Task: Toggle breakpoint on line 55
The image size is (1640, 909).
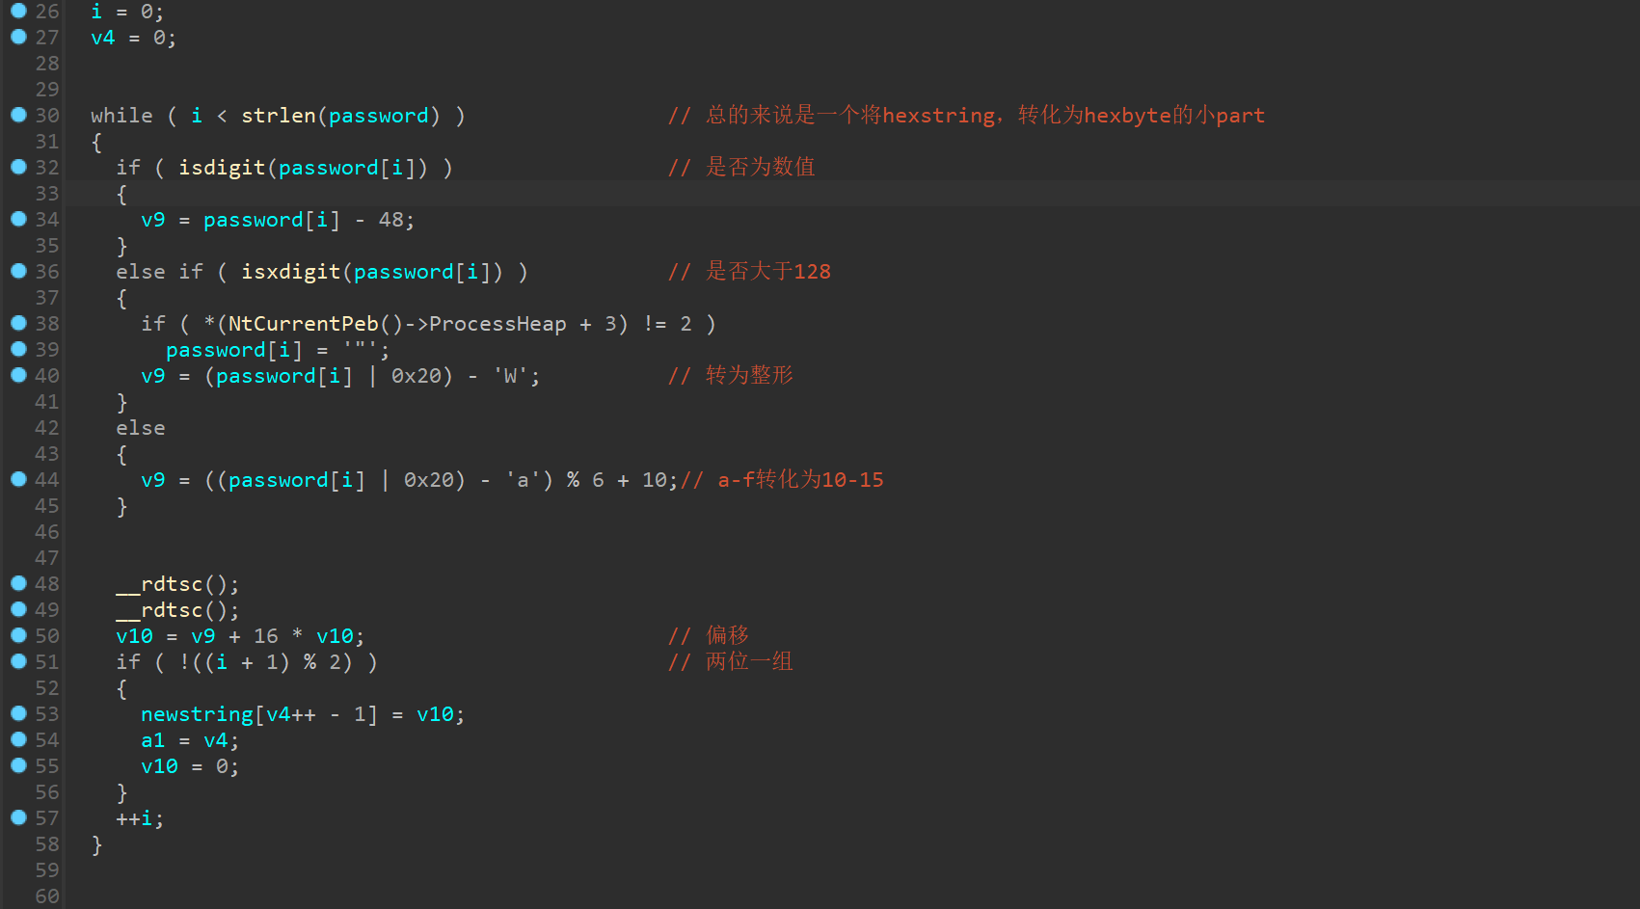Action: pos(18,765)
